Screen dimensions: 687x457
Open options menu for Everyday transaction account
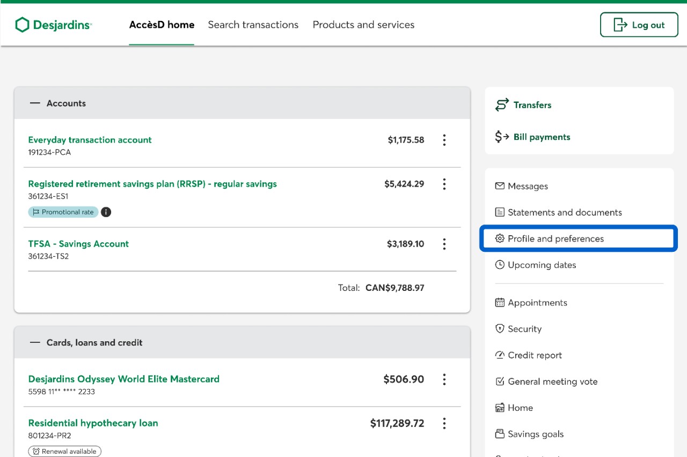click(x=444, y=140)
